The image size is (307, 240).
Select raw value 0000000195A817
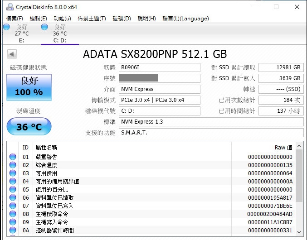coord(270,198)
